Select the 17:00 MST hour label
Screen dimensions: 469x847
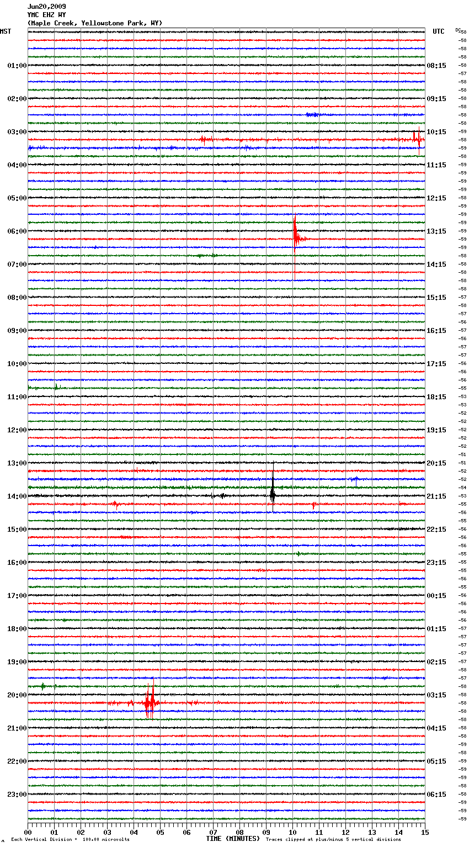tap(17, 596)
